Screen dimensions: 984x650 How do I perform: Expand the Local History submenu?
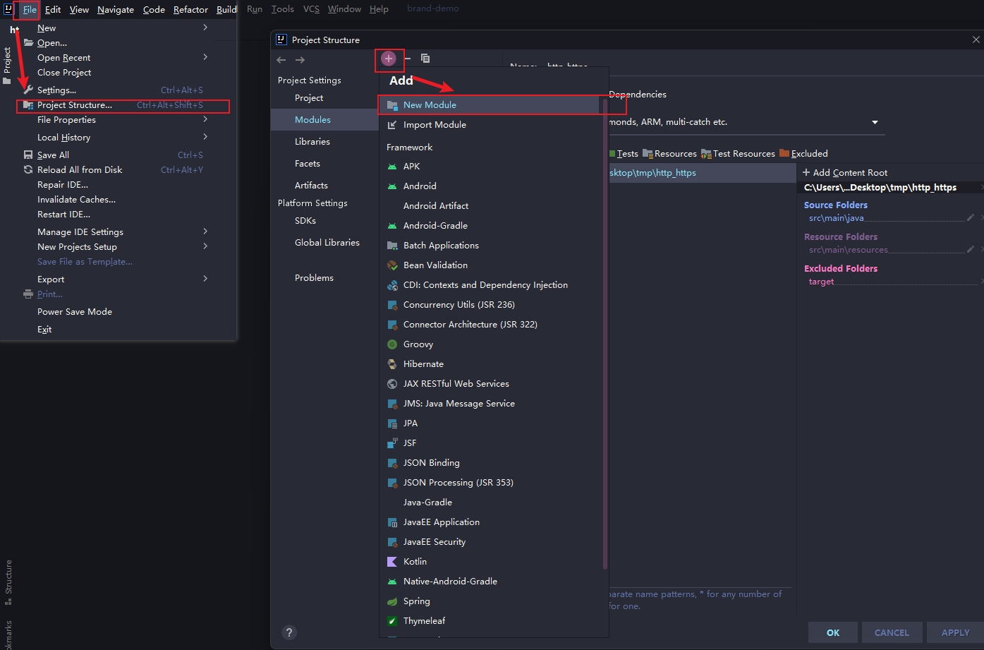(205, 137)
